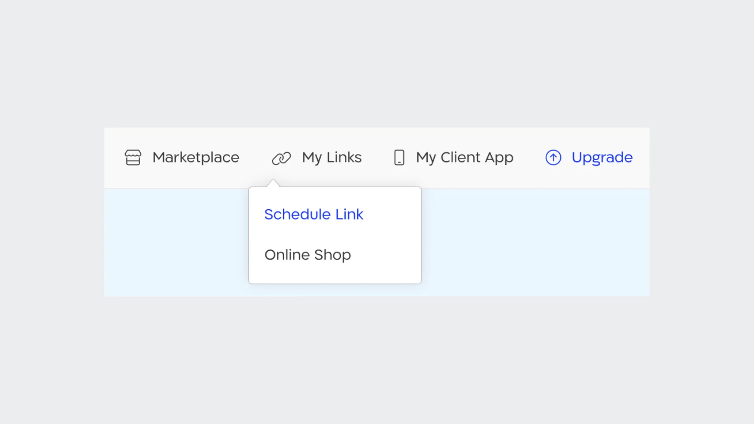The image size is (754, 424).
Task: Click white space right of Online Shop text
Action: click(387, 255)
